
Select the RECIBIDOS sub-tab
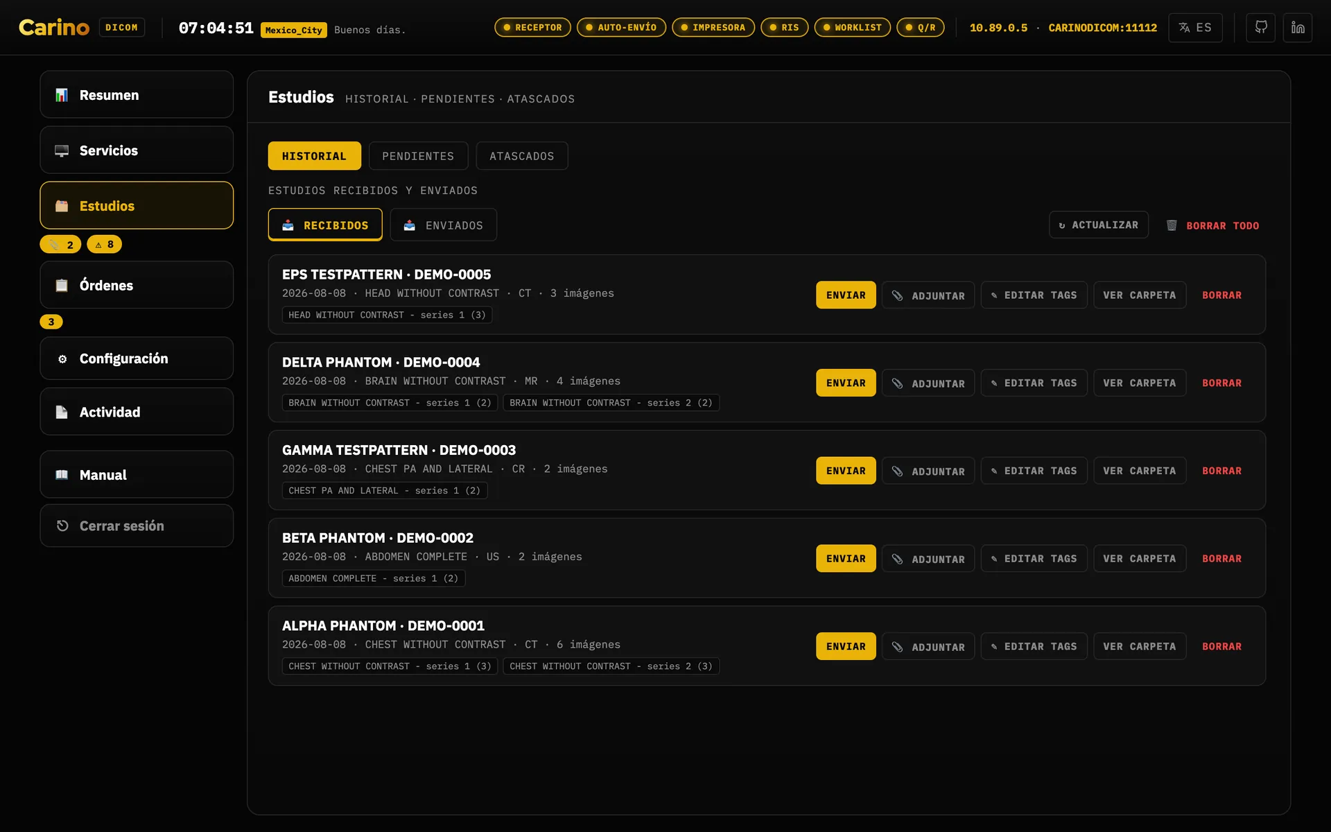325,225
